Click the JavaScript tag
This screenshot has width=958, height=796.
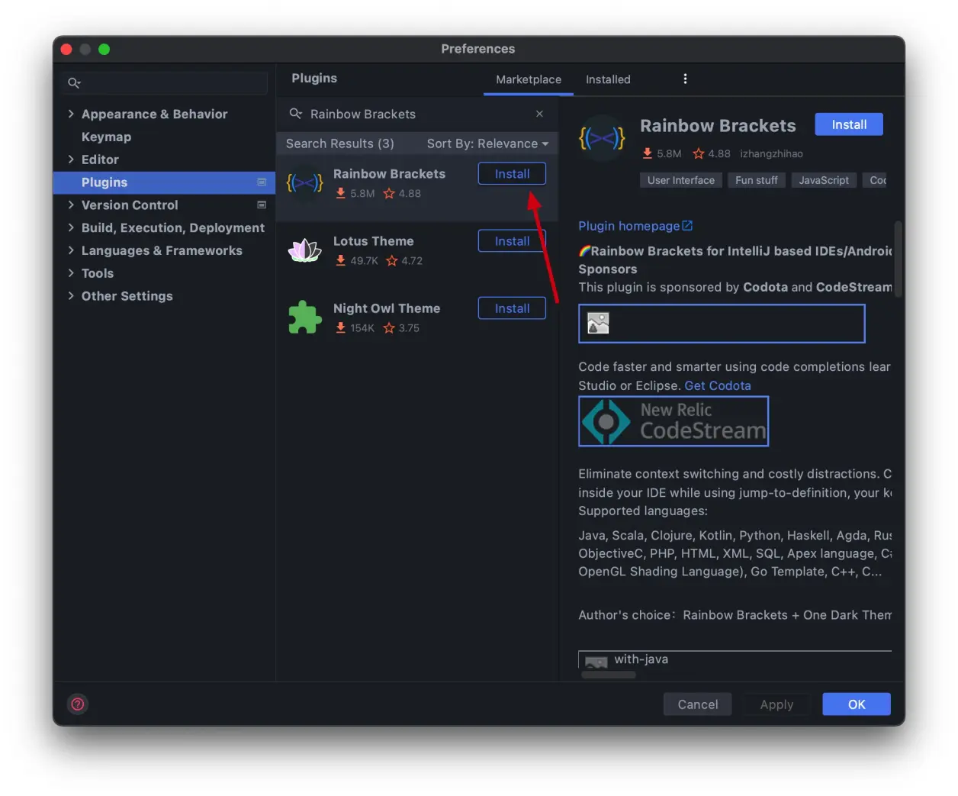click(x=824, y=180)
